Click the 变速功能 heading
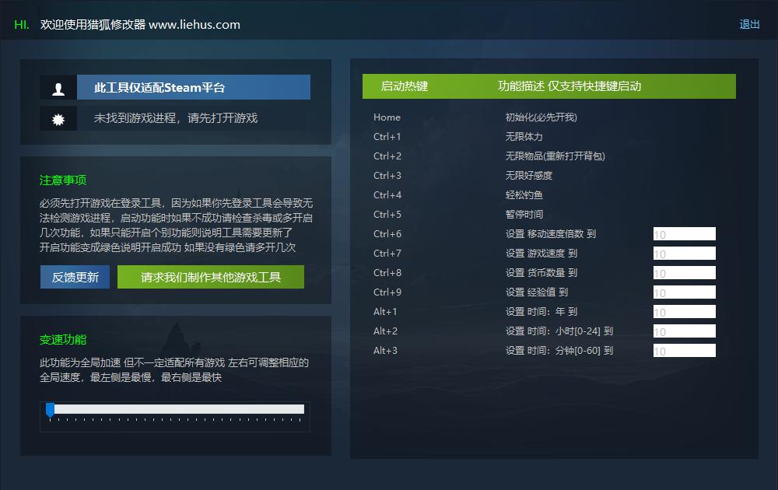778x490 pixels. click(x=63, y=340)
